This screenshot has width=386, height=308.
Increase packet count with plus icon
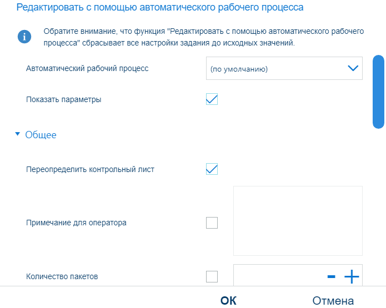352,276
